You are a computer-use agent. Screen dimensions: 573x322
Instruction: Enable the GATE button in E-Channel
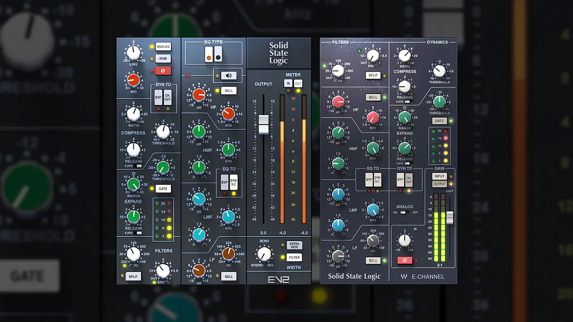pos(439,121)
